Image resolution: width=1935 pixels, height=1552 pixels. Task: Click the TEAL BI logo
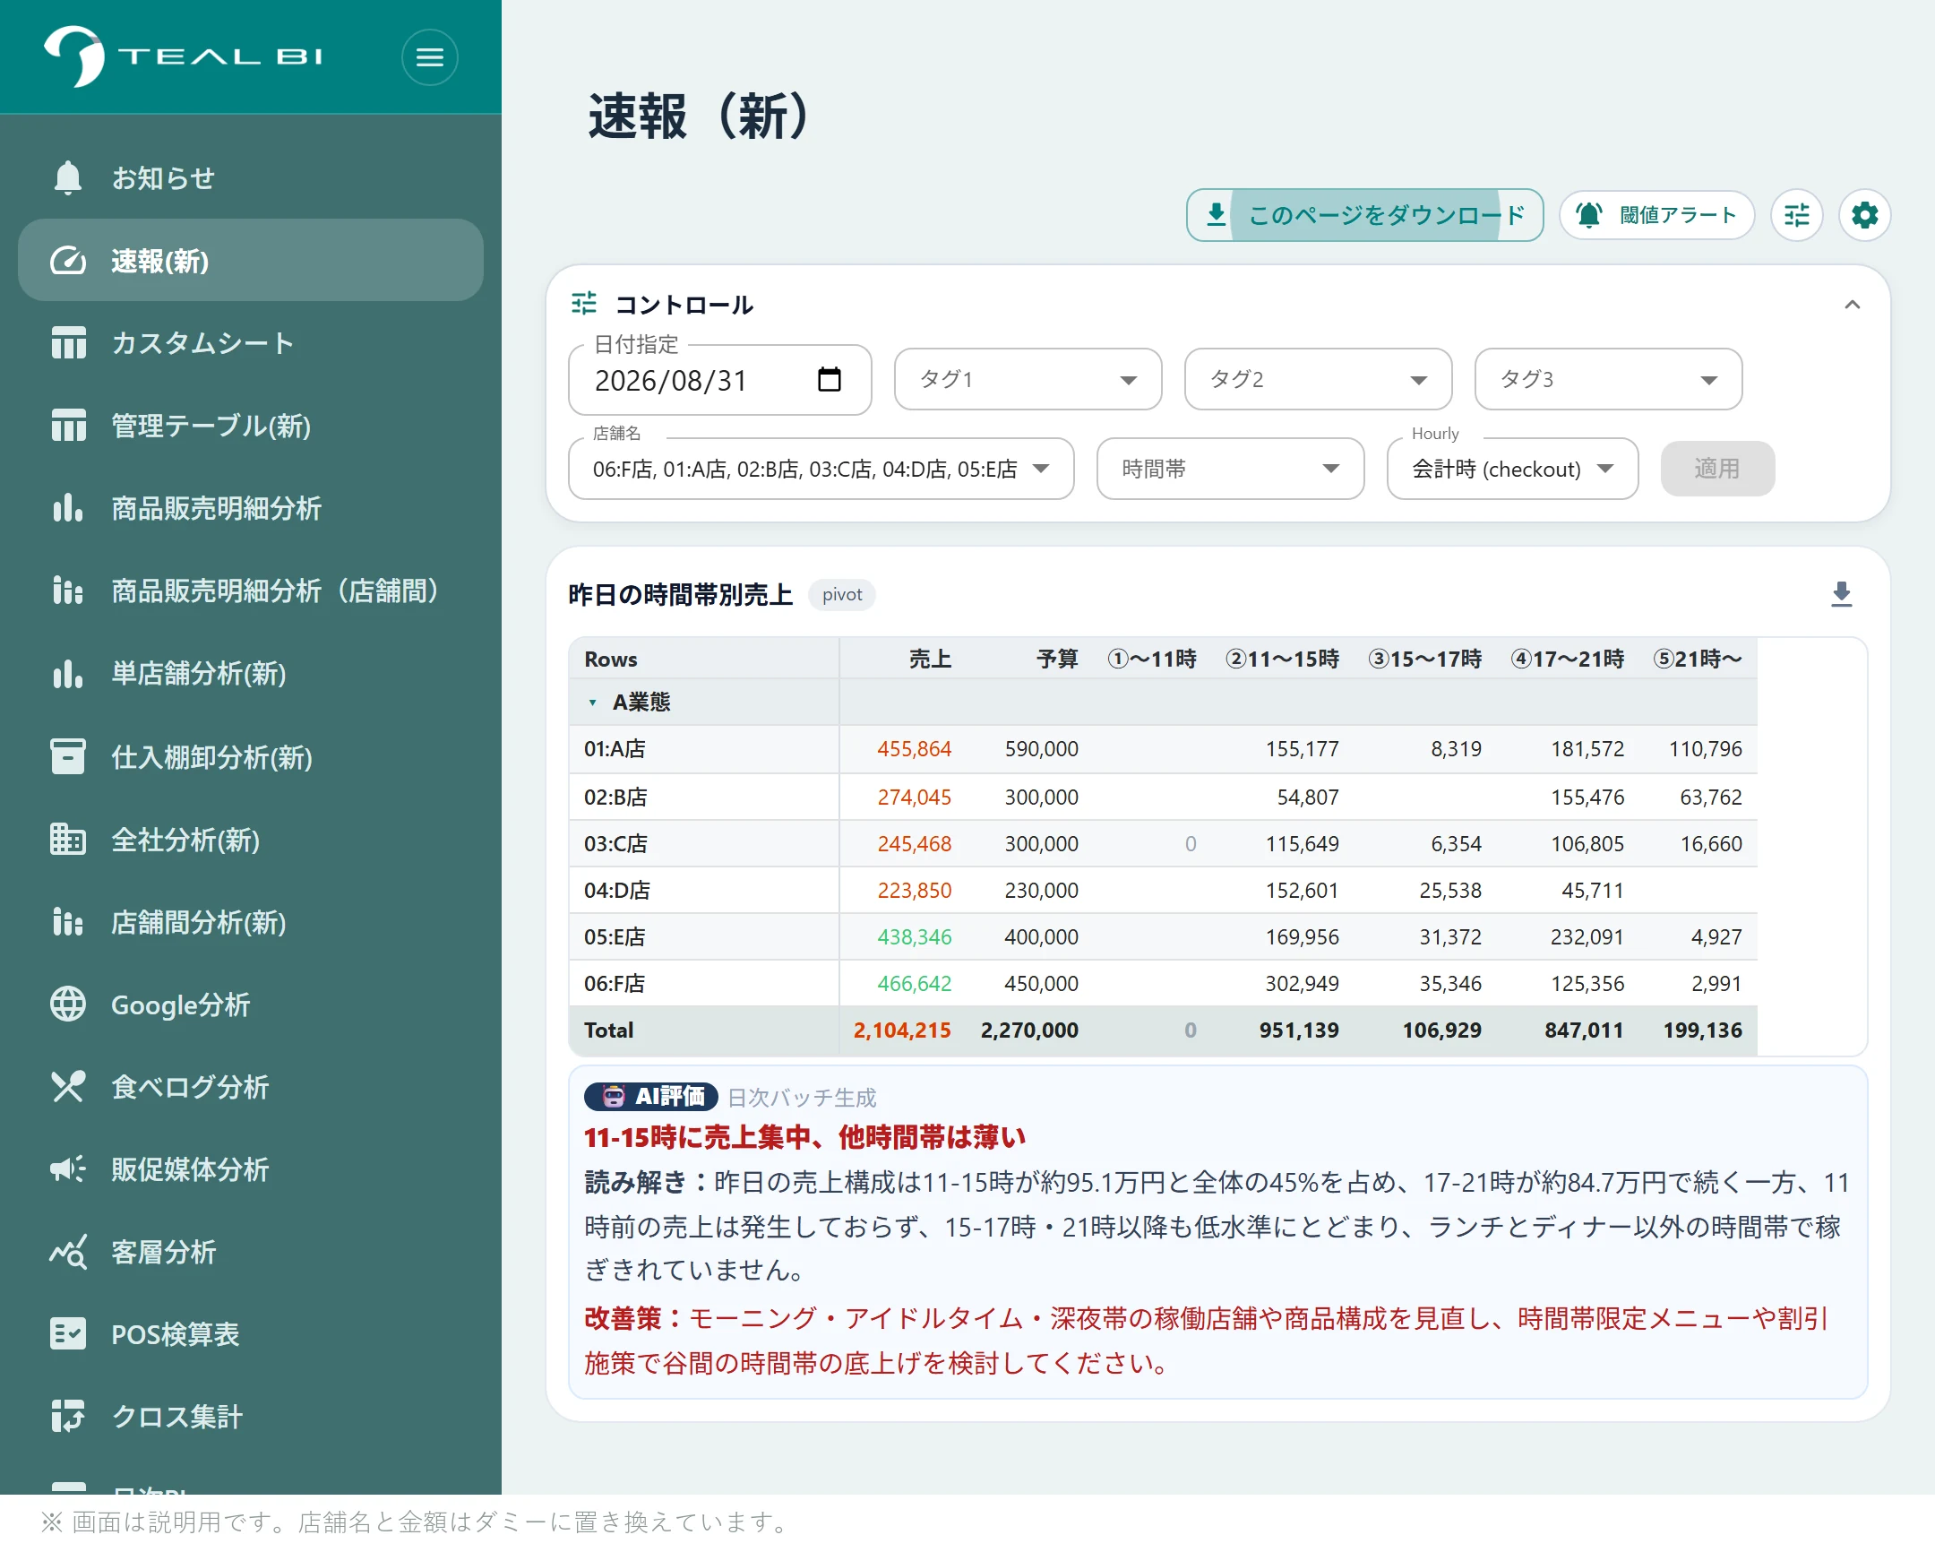click(183, 56)
